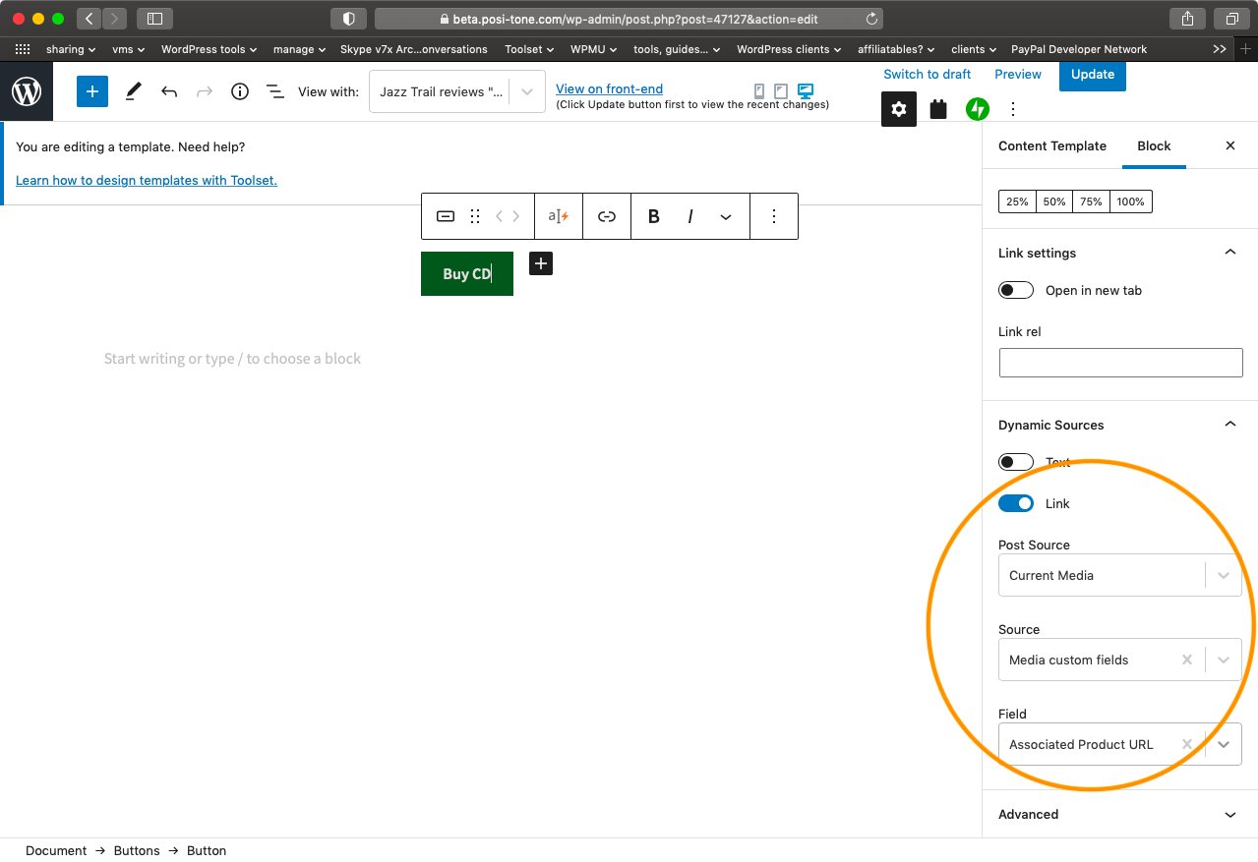Enable the Text dynamic source toggle
The width and height of the screenshot is (1258, 862).
point(1015,461)
